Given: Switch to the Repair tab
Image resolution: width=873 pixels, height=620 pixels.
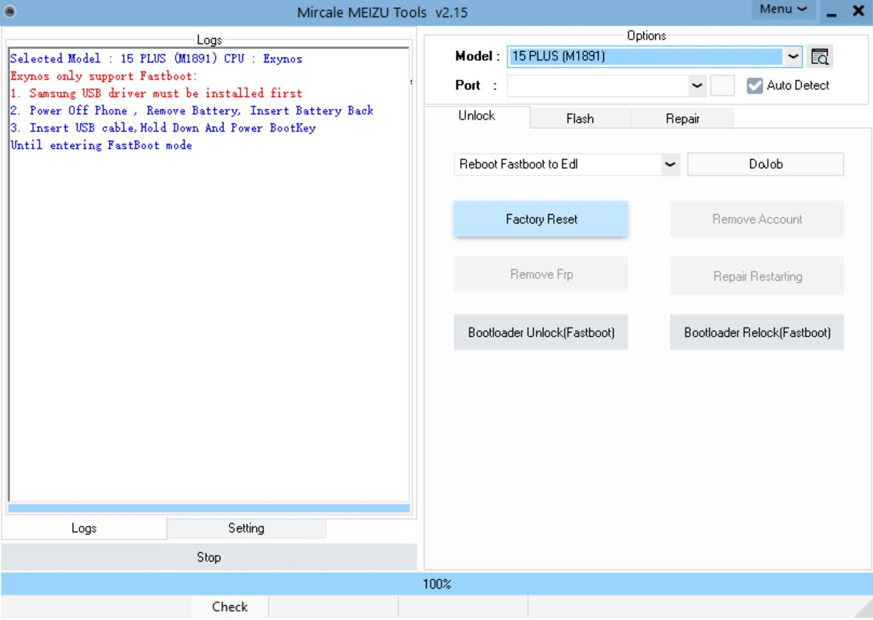Looking at the screenshot, I should [682, 118].
